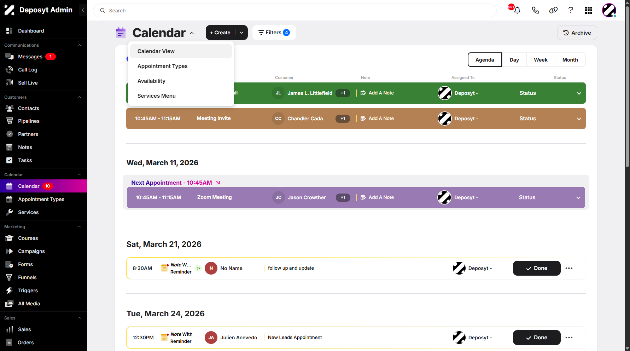Mark the follow up and update reminder Done

tap(537, 268)
